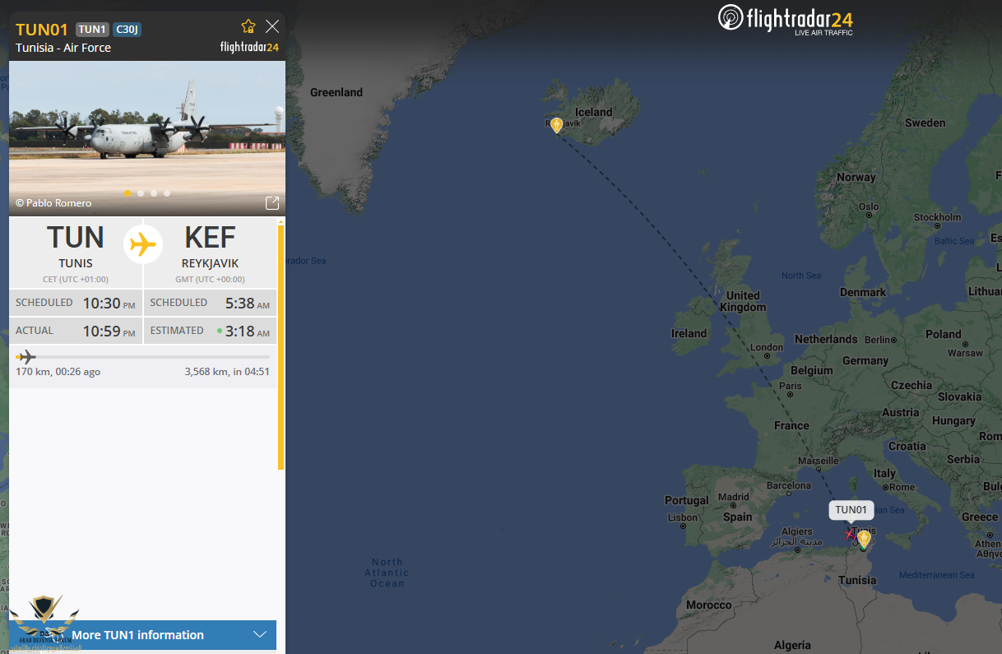The height and width of the screenshot is (654, 1002).
Task: Click the C30J aircraft type badge
Action: tap(127, 30)
